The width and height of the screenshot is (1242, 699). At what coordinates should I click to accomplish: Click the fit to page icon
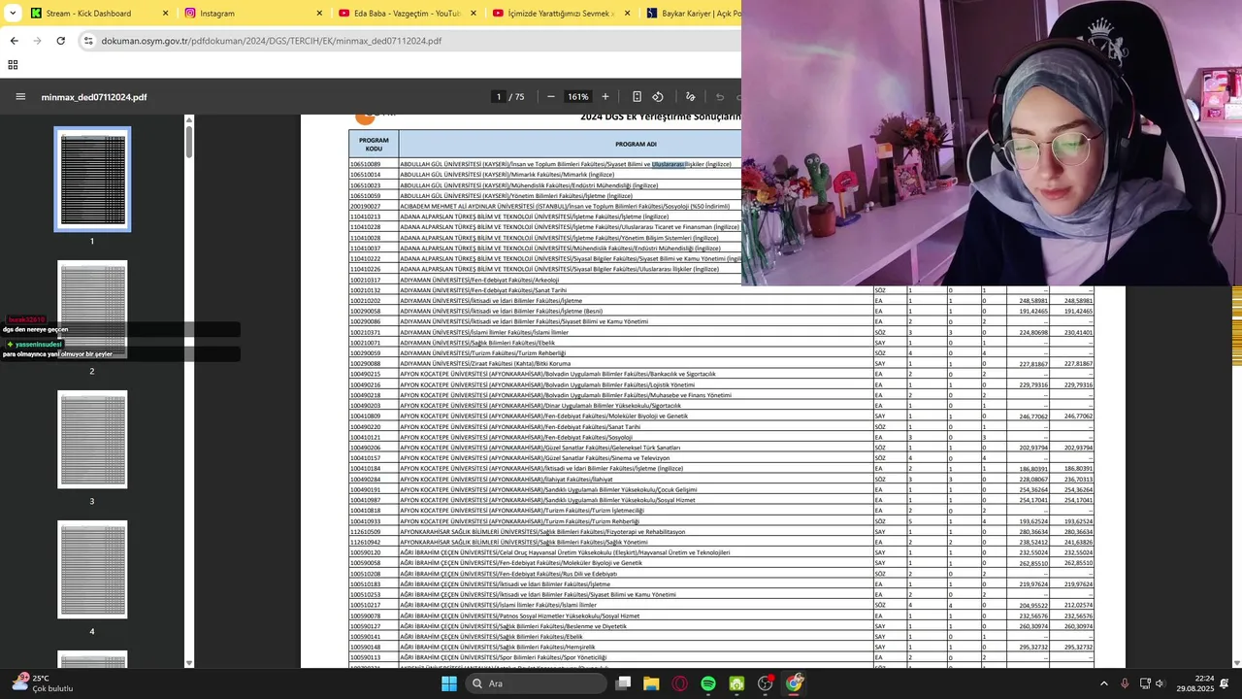(x=637, y=97)
